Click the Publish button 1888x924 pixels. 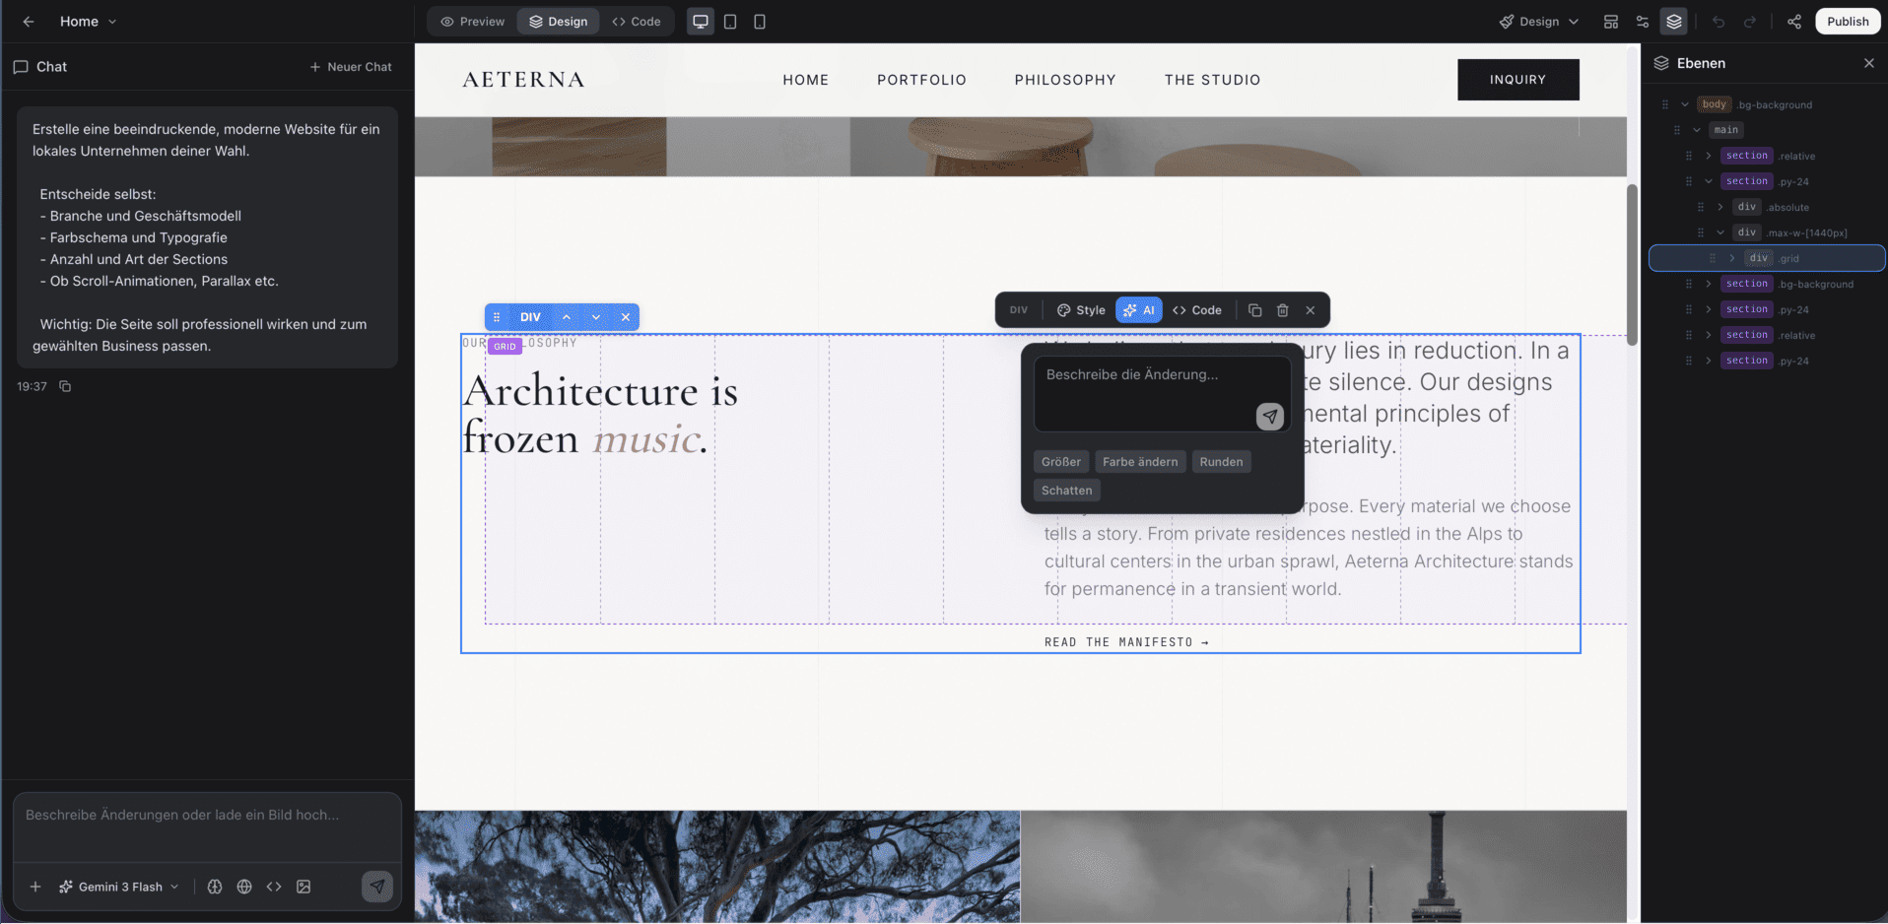pos(1847,21)
